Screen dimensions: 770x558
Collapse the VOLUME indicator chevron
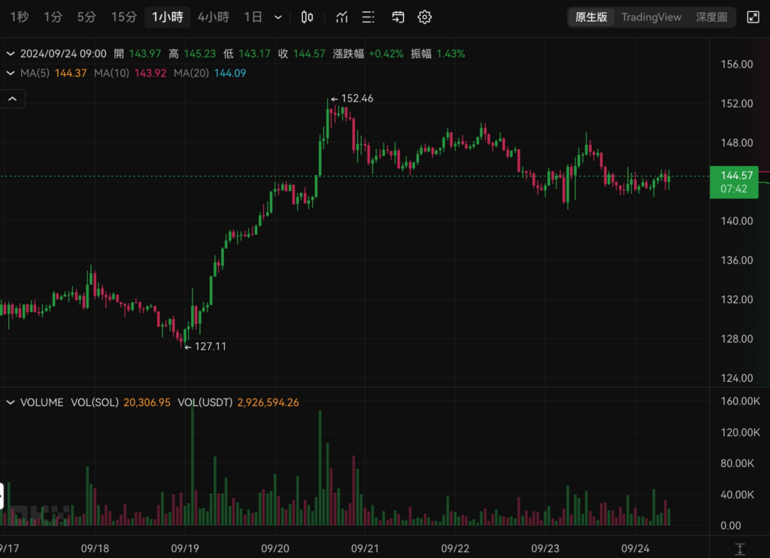pyautogui.click(x=11, y=402)
